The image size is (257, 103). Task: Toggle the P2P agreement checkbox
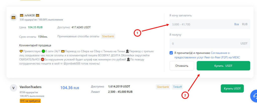point(171,53)
